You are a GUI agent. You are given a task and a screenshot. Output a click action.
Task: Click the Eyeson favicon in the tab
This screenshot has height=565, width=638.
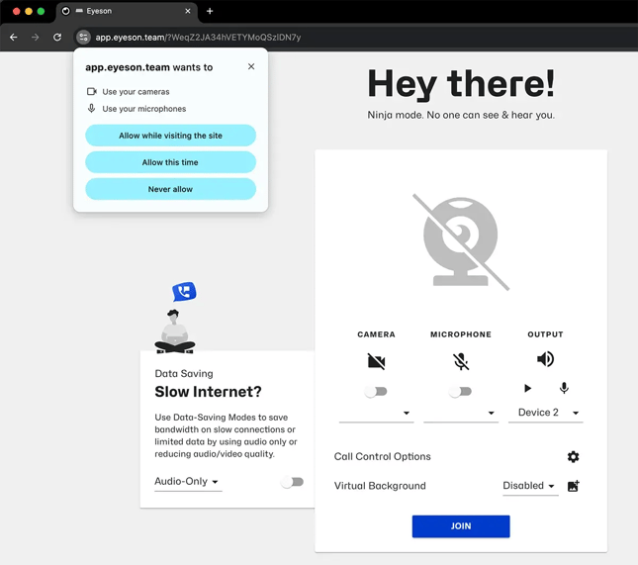click(x=65, y=11)
